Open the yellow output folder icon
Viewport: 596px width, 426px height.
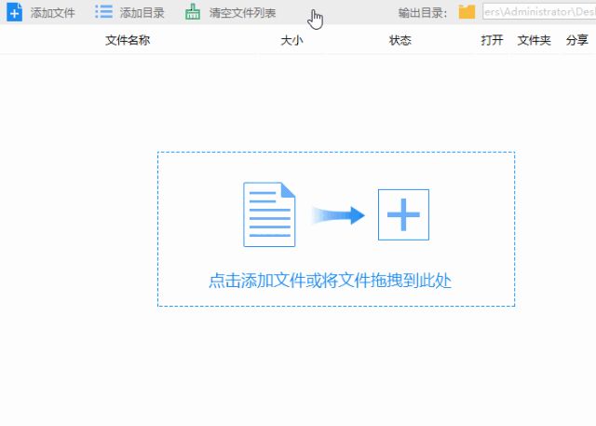coord(467,12)
